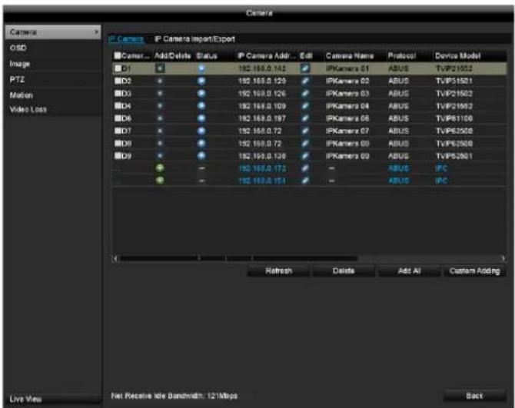Click the Back button

point(474,396)
